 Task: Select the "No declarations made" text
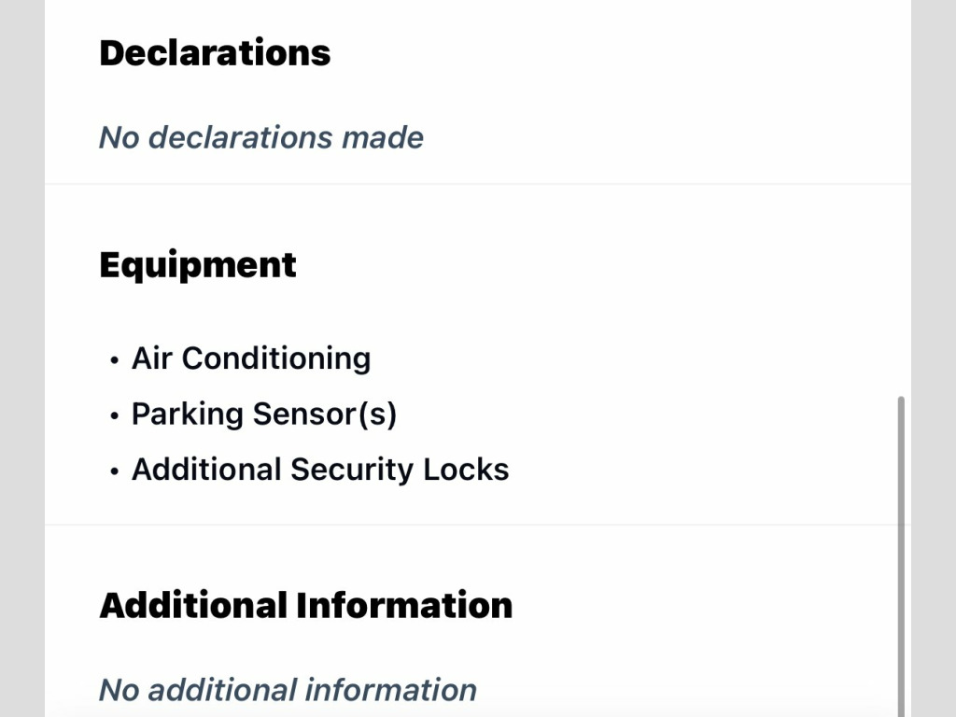point(260,137)
